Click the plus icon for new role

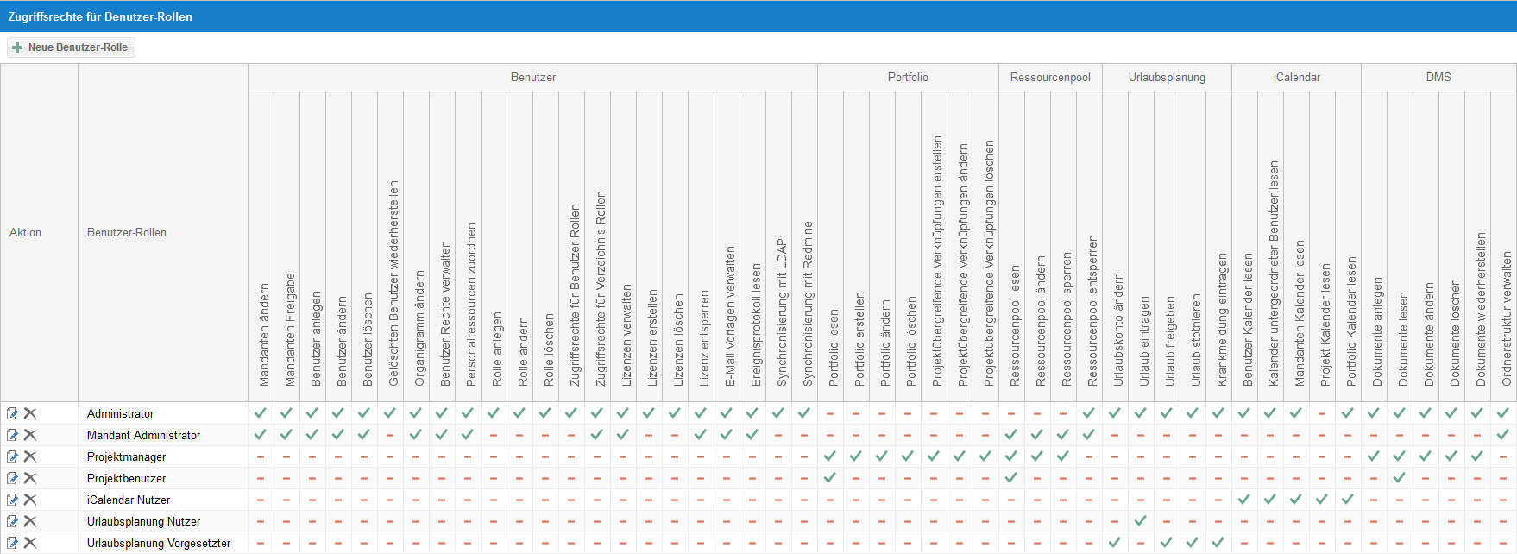[x=17, y=47]
